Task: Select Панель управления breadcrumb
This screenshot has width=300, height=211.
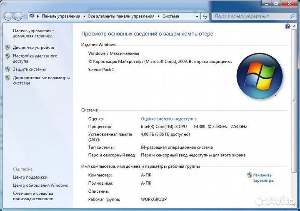Action: click(61, 16)
